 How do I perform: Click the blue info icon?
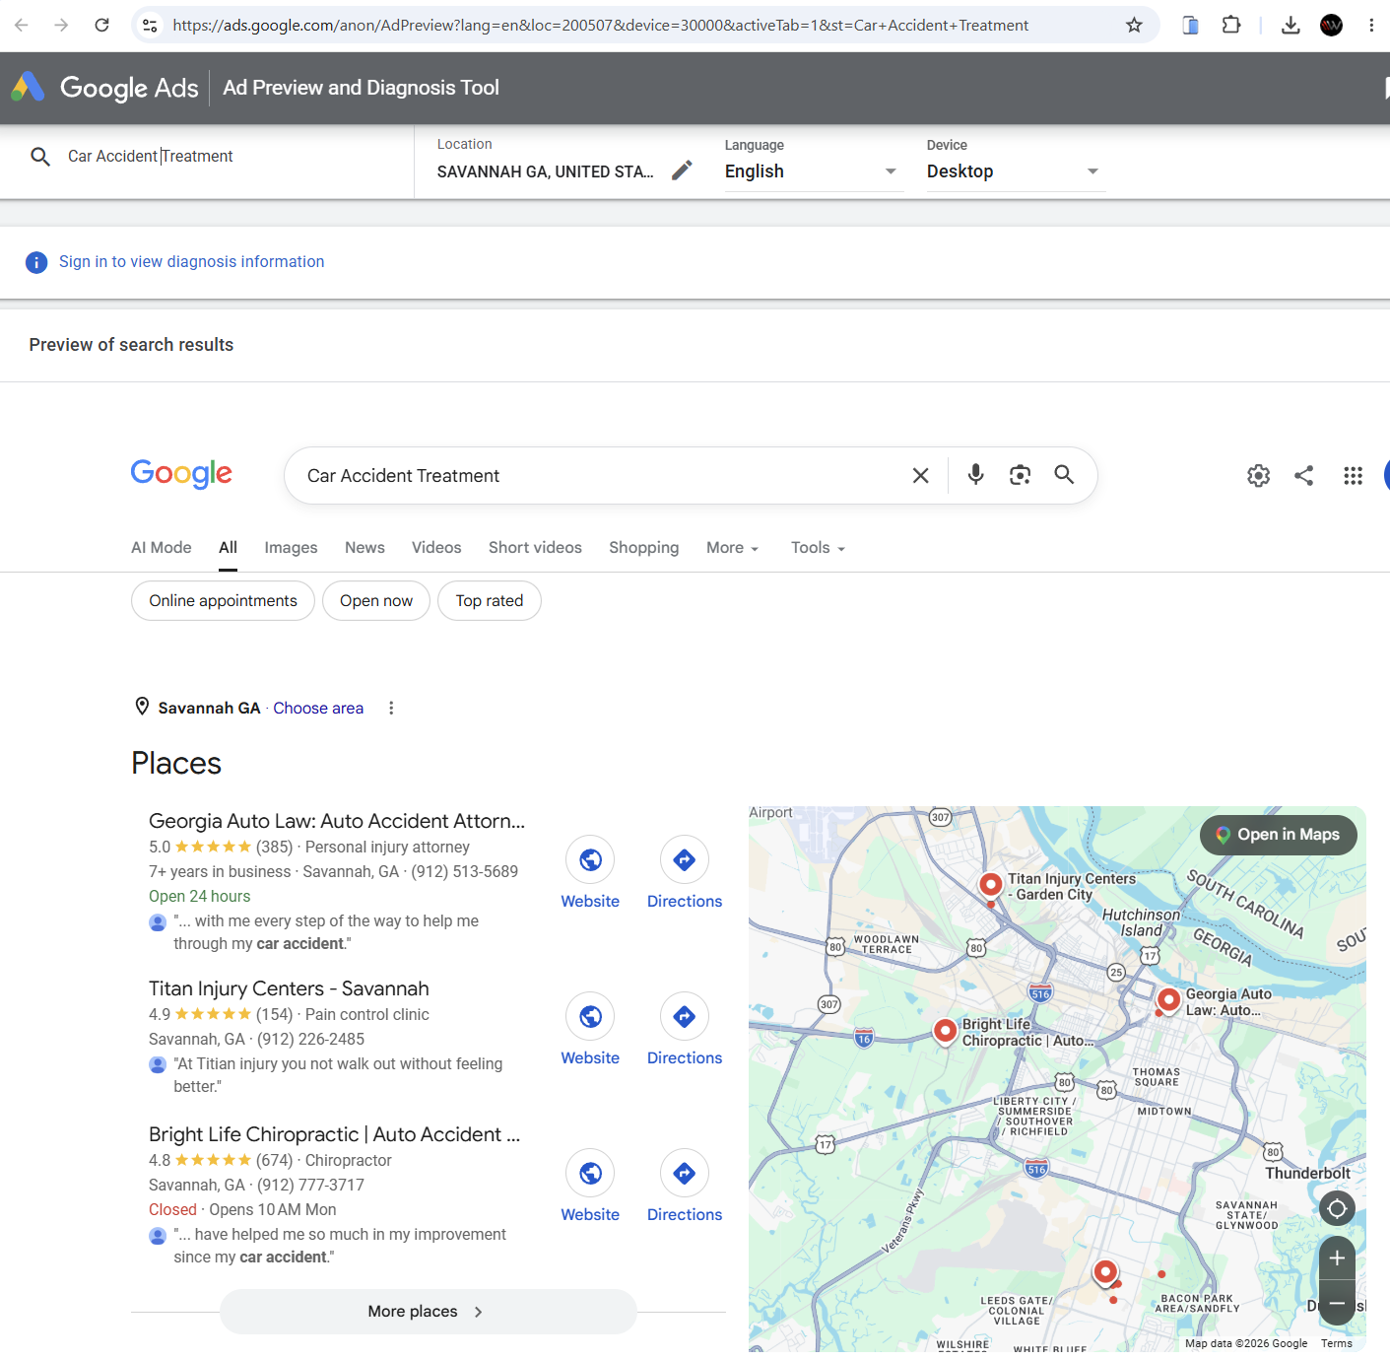[36, 262]
